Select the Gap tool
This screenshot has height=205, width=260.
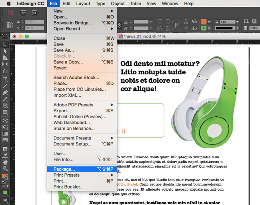[5, 64]
